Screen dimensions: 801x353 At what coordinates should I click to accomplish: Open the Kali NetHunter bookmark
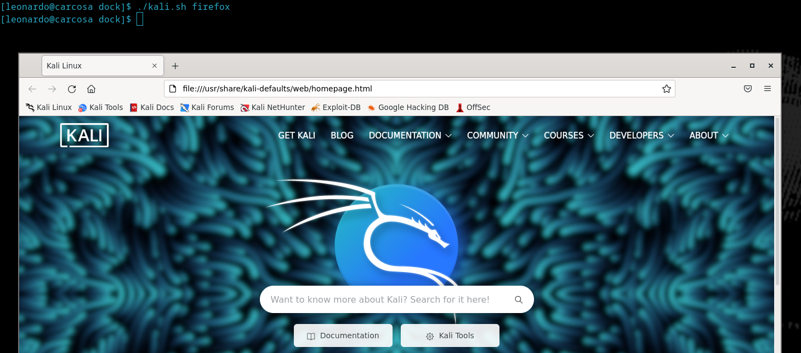point(272,107)
